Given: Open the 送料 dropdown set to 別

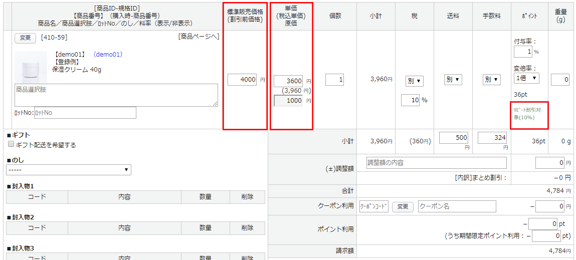Looking at the screenshot, I should click(453, 79).
